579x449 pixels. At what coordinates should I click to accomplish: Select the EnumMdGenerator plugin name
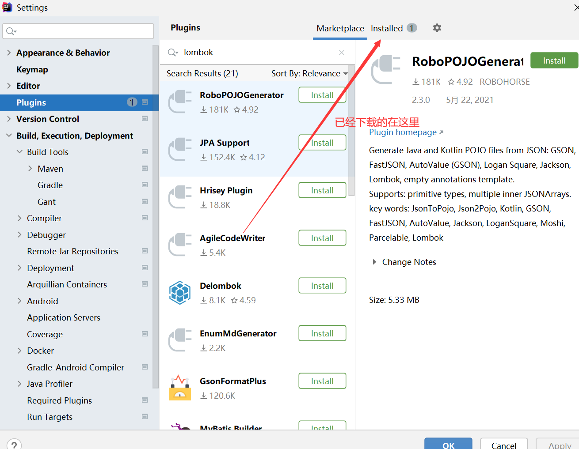pyautogui.click(x=238, y=333)
